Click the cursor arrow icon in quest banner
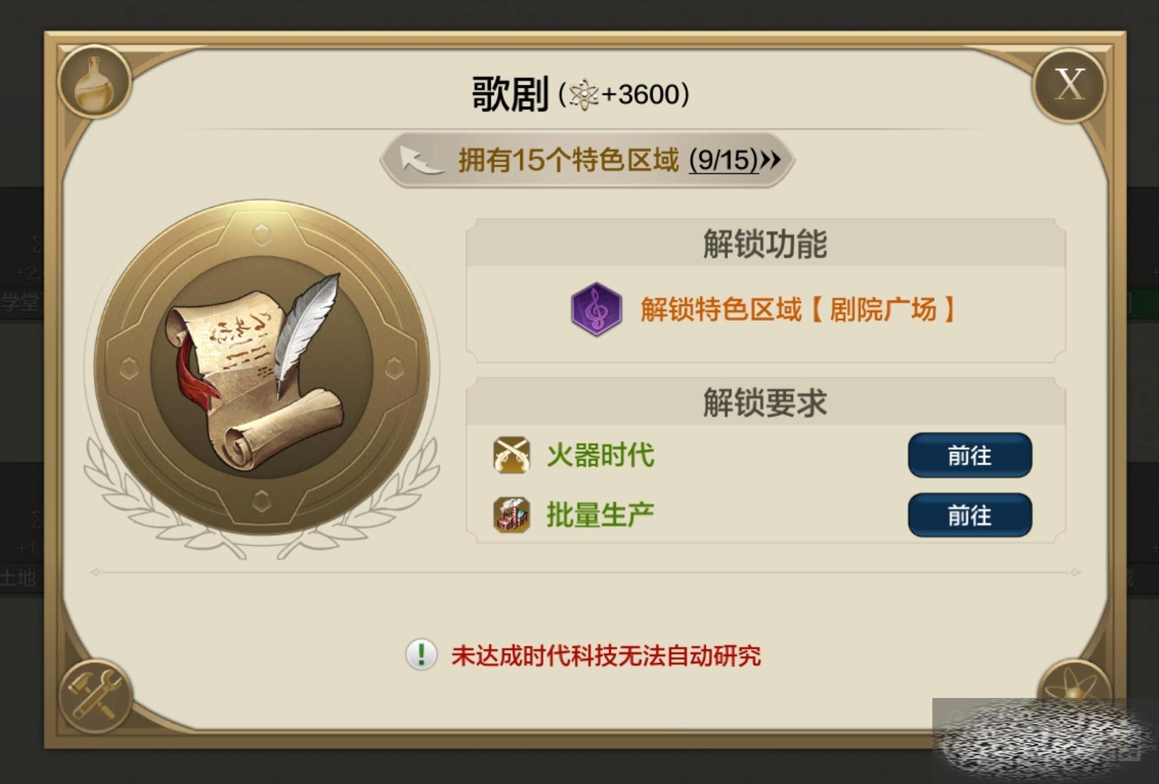Screen dimensions: 1159x784 (x=420, y=160)
